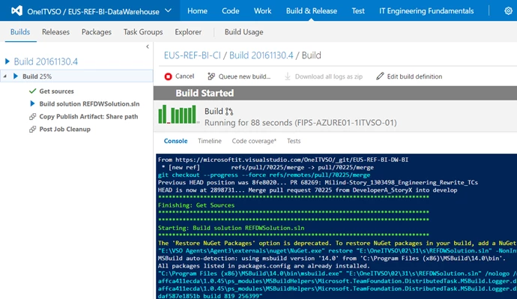Open IT Engineering Fundamentals hub
The height and width of the screenshot is (299, 517).
point(426,11)
